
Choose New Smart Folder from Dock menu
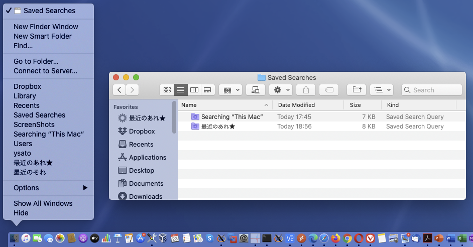tap(42, 36)
